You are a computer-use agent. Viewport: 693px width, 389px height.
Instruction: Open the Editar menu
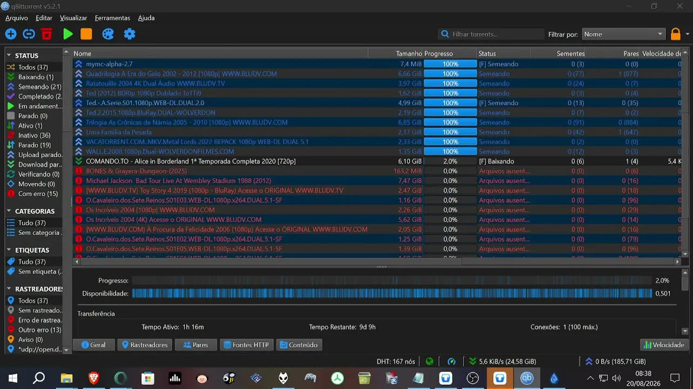point(44,18)
